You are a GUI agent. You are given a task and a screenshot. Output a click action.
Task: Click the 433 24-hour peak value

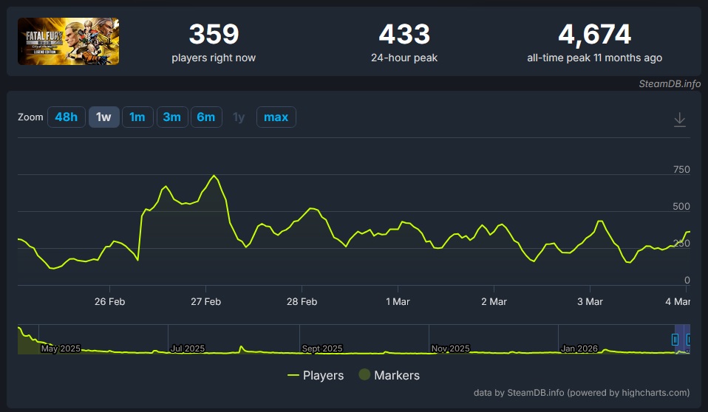tap(404, 34)
